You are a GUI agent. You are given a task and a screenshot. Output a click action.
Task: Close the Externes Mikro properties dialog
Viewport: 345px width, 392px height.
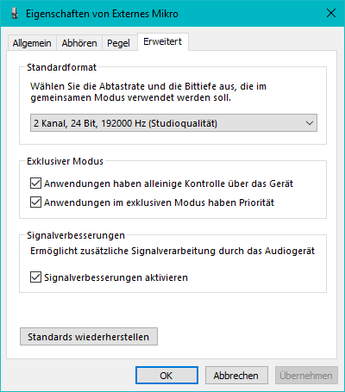pyautogui.click(x=331, y=13)
